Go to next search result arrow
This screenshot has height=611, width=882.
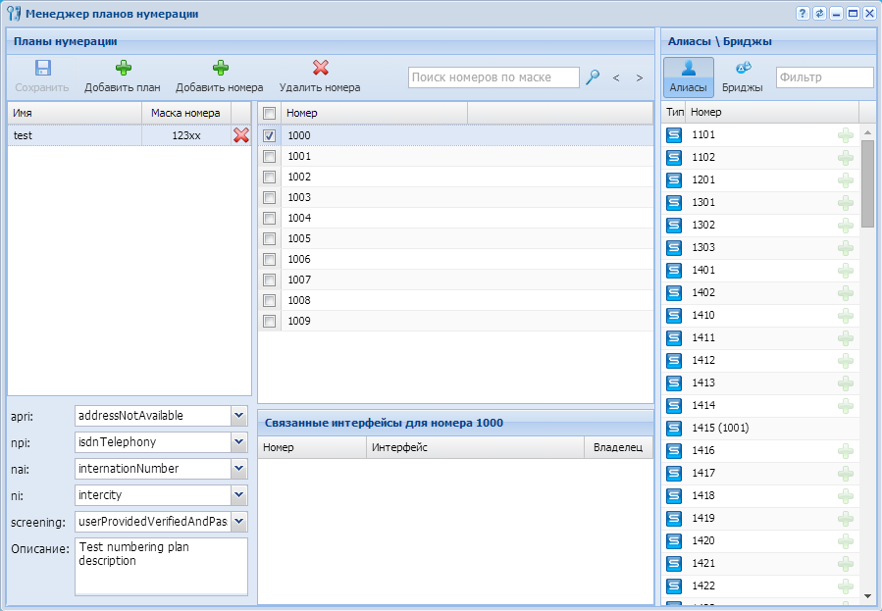(x=640, y=77)
